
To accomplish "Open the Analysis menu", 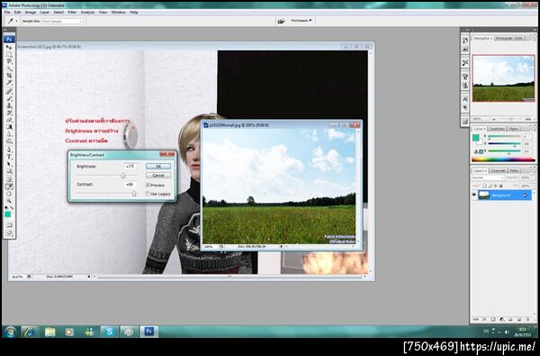I will pos(87,12).
